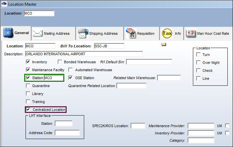The width and height of the screenshot is (233, 147).
Task: Click the yellow Tax icon
Action: pyautogui.click(x=167, y=33)
